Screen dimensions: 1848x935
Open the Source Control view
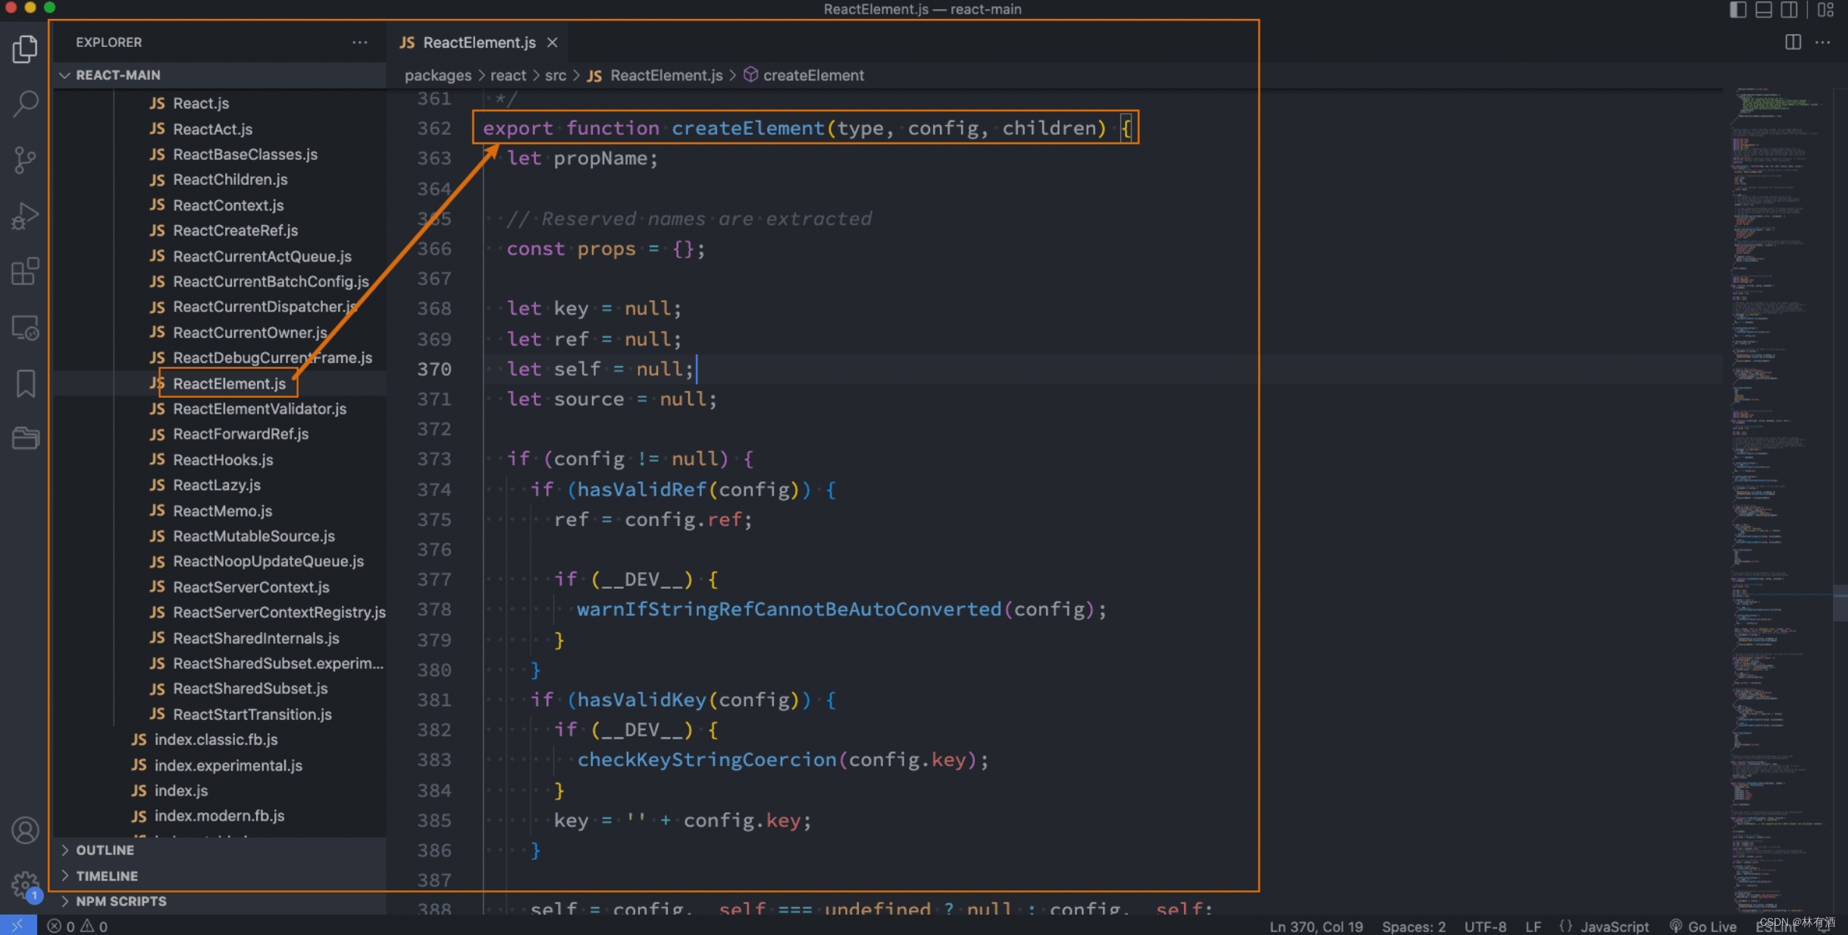pyautogui.click(x=25, y=160)
